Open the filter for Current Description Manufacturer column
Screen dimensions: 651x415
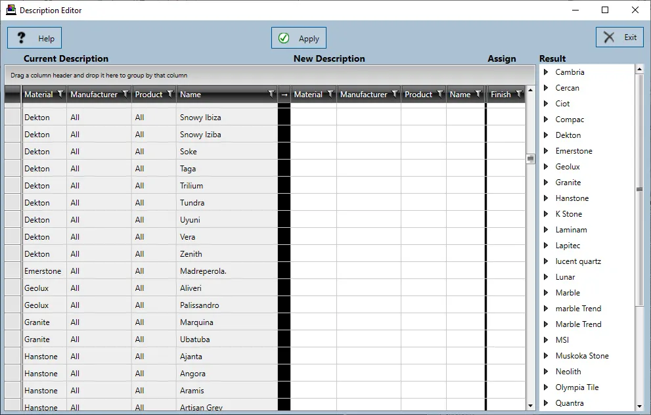click(125, 94)
